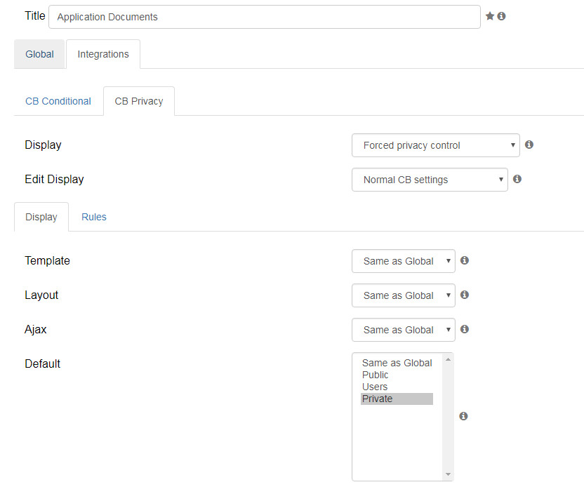Open the CB Conditional tab
The height and width of the screenshot is (487, 584).
coord(58,101)
